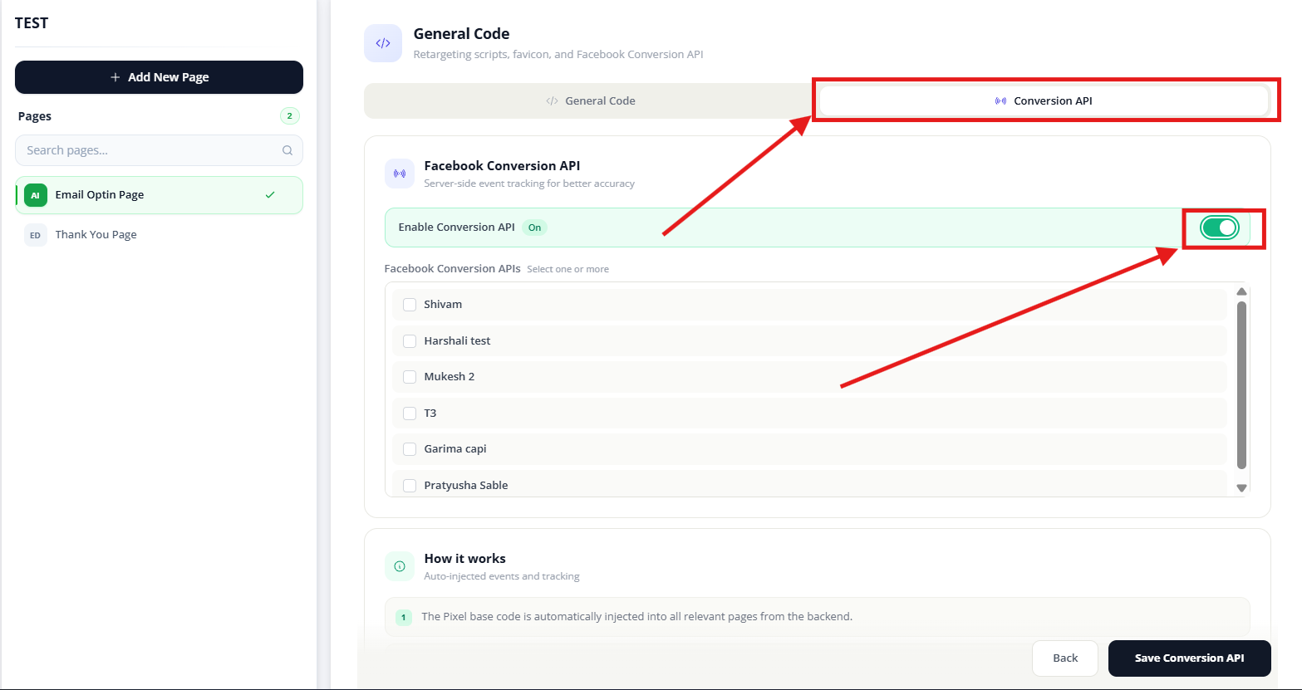Click the API list scroll down arrow

[x=1242, y=488]
